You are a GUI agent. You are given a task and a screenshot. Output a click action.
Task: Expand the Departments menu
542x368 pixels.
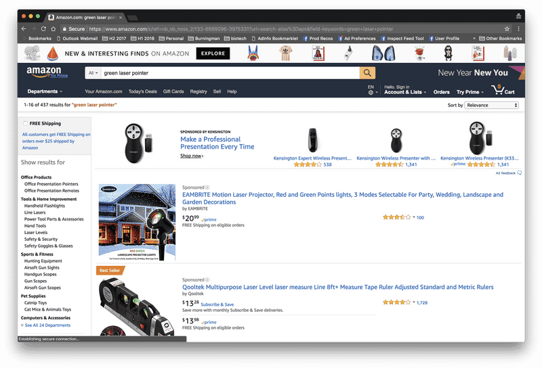(45, 91)
